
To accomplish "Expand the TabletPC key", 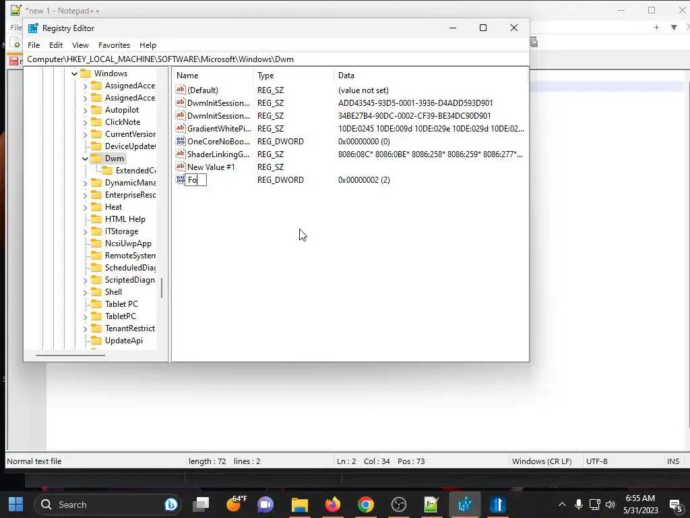I will (86, 316).
